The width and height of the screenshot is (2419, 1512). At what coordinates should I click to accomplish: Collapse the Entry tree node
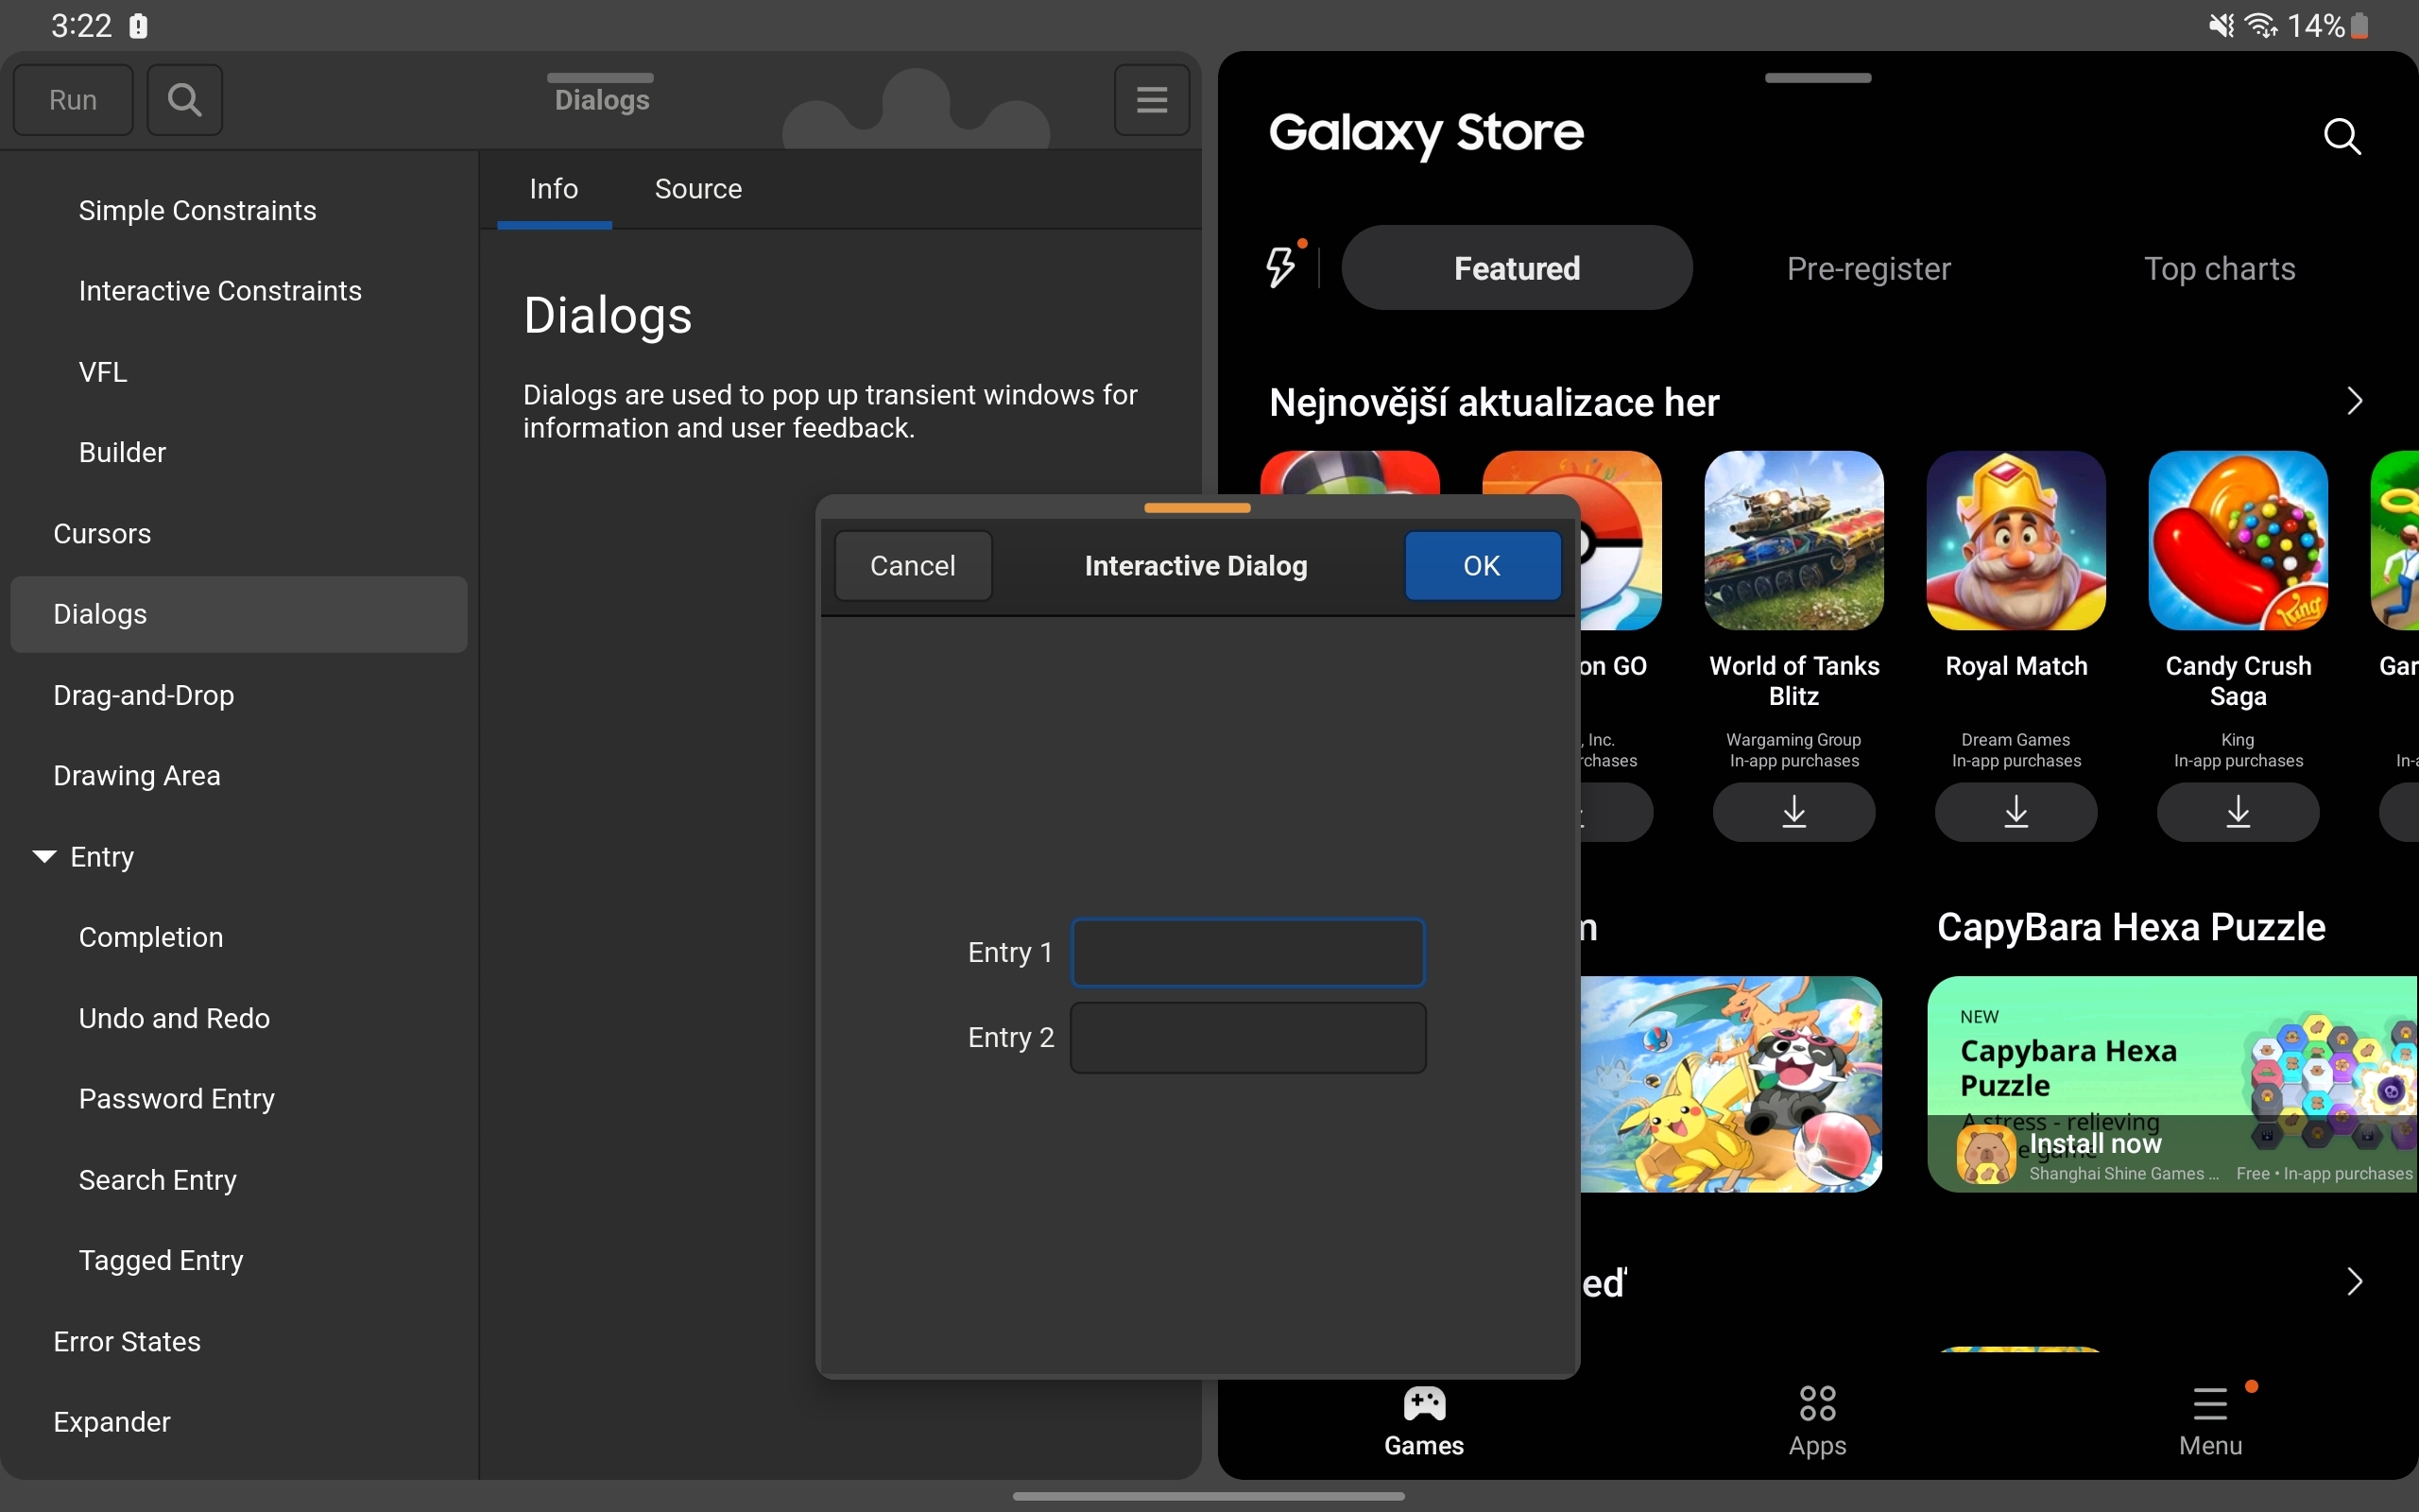44,856
